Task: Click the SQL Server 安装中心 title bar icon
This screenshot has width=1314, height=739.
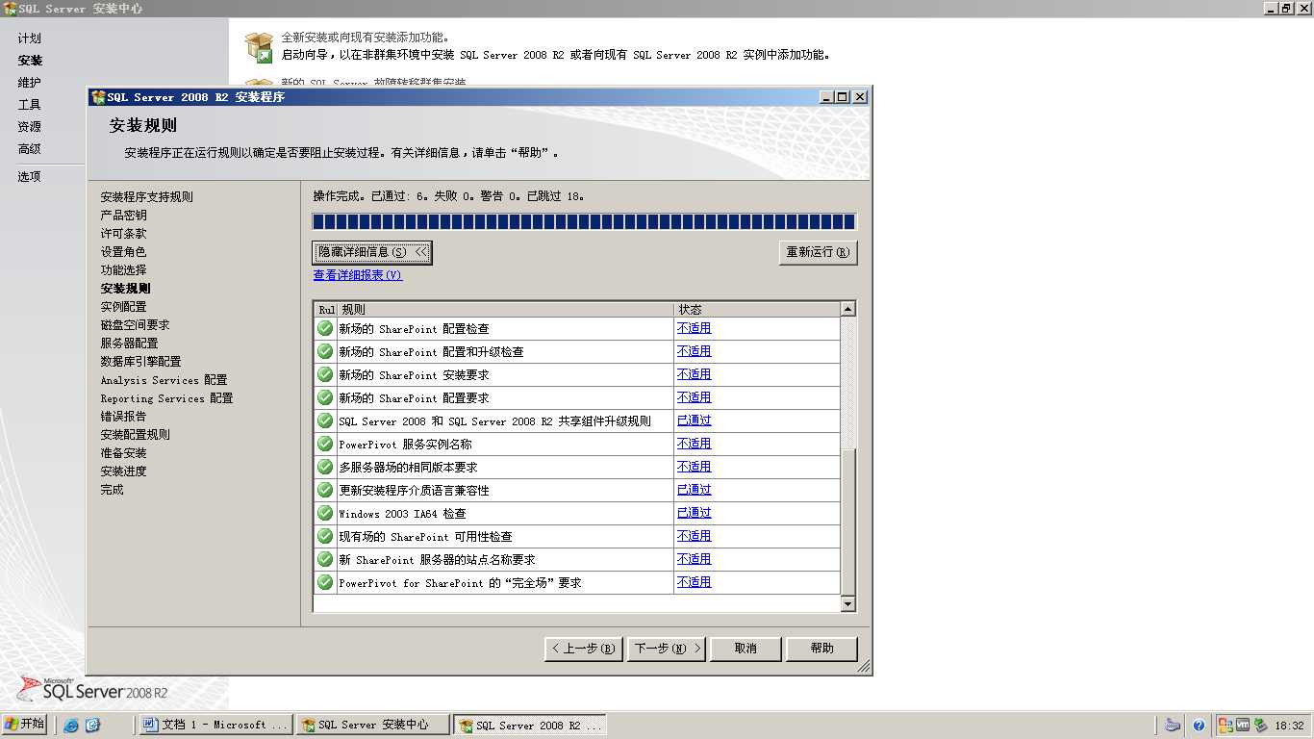Action: click(x=10, y=8)
